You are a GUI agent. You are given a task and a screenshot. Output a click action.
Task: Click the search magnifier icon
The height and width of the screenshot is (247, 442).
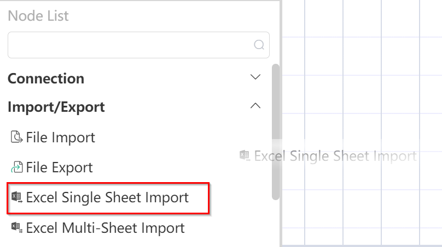[x=259, y=45]
